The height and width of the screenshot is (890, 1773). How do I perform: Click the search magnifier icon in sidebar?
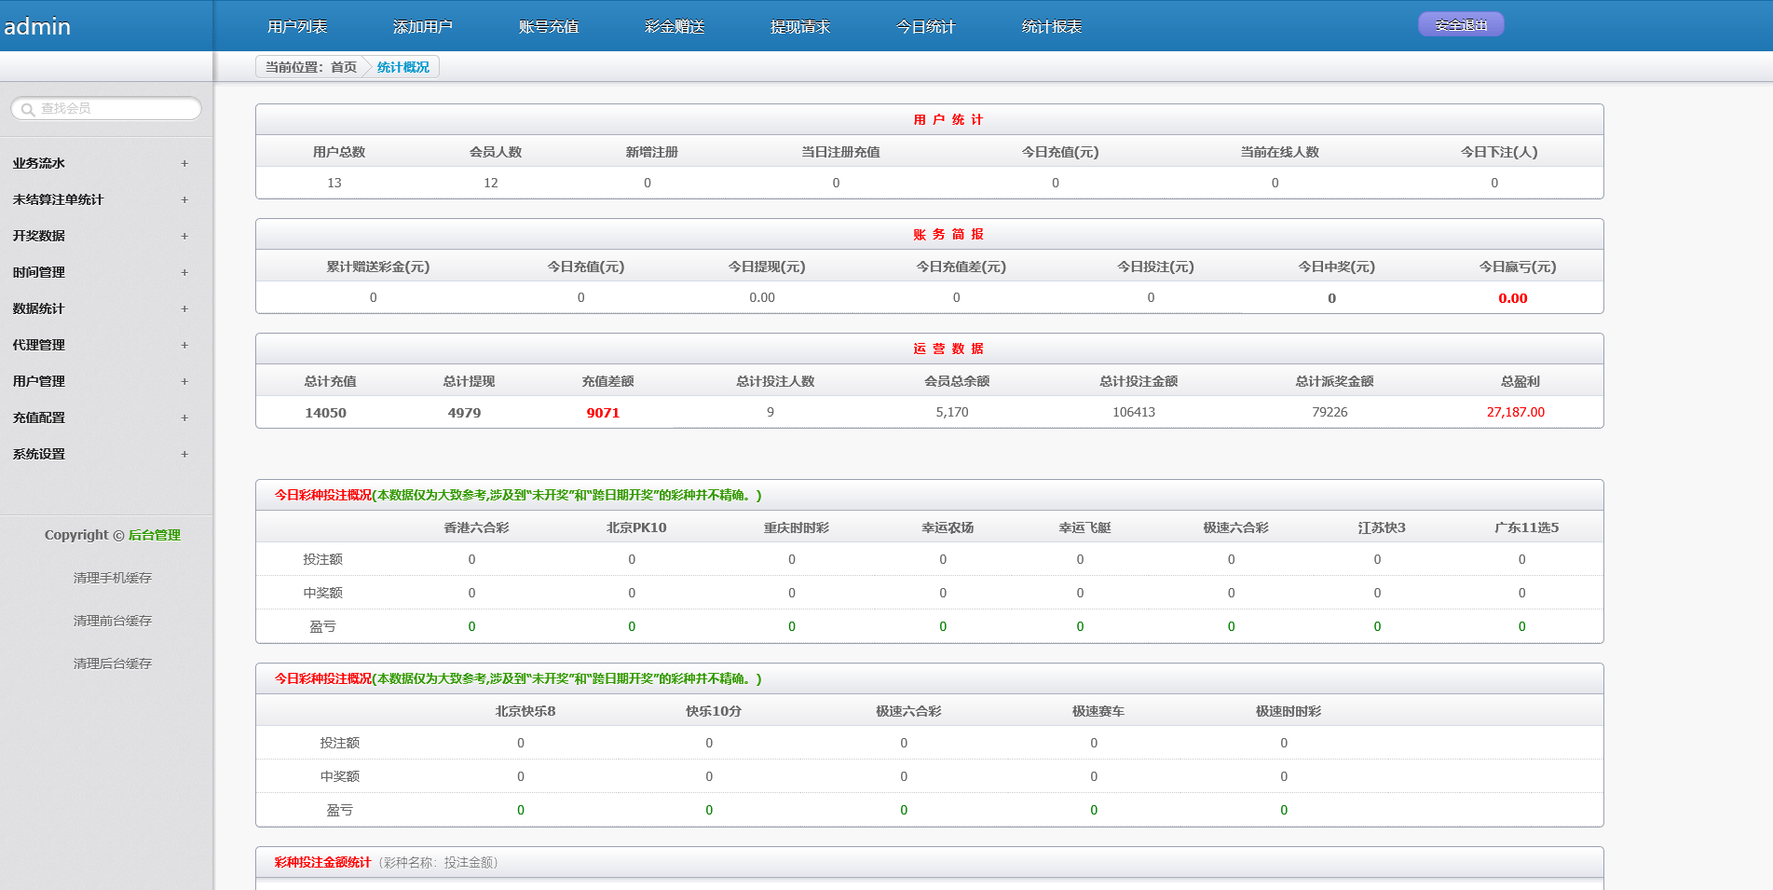click(28, 109)
